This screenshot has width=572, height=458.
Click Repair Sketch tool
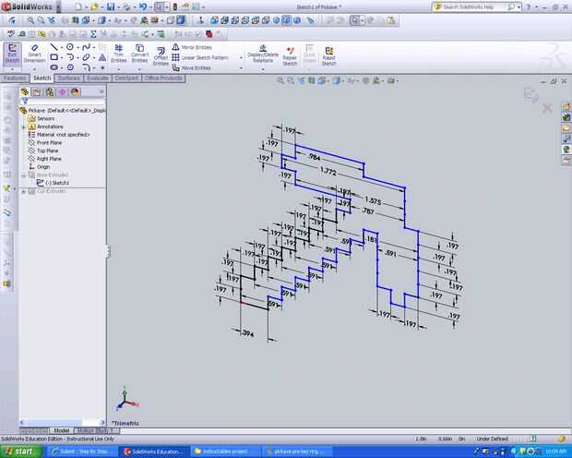[x=290, y=56]
